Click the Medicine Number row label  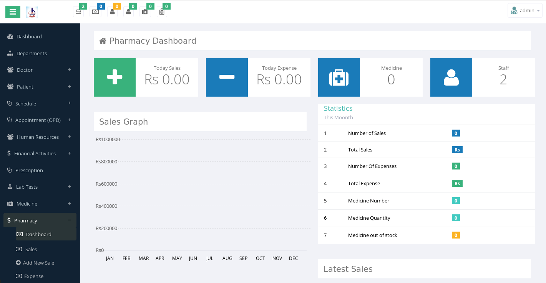tap(368, 201)
